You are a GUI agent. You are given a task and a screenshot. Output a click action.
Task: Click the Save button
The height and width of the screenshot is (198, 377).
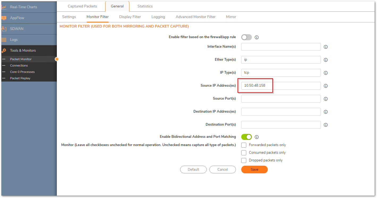click(255, 169)
